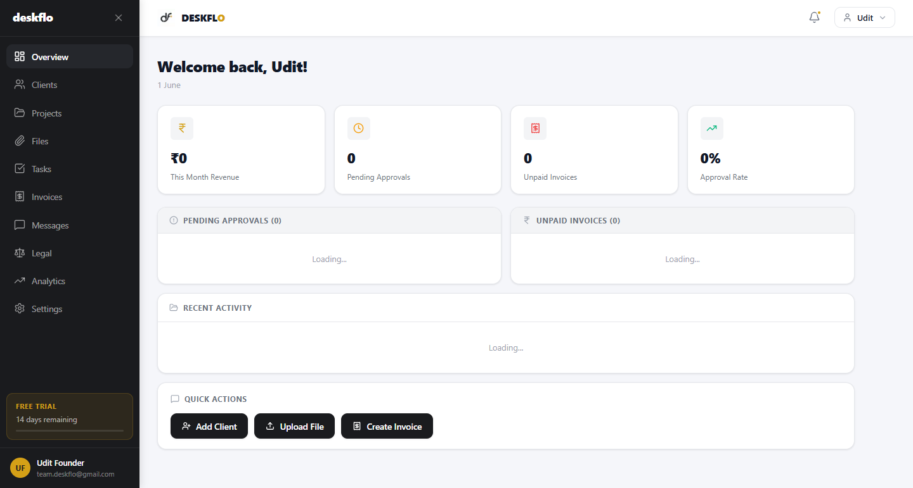Click the Deskflo df logo in header

166,18
